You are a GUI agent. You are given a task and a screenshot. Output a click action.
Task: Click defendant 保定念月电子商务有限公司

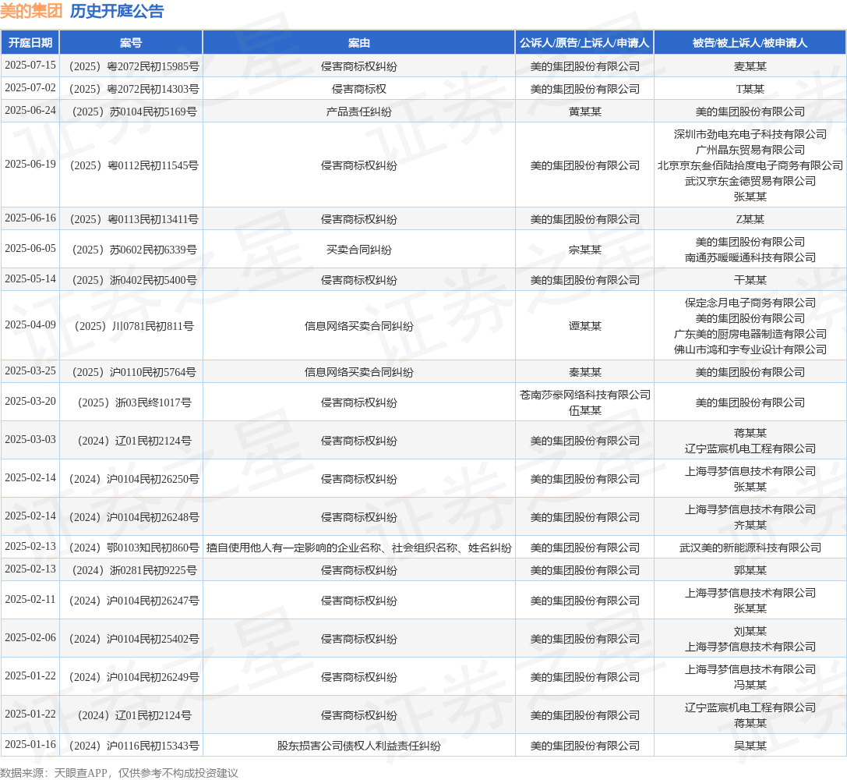pos(750,303)
